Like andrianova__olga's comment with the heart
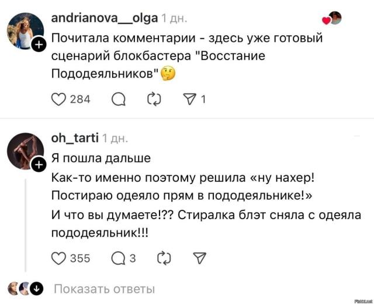374x305 pixels. 59,99
